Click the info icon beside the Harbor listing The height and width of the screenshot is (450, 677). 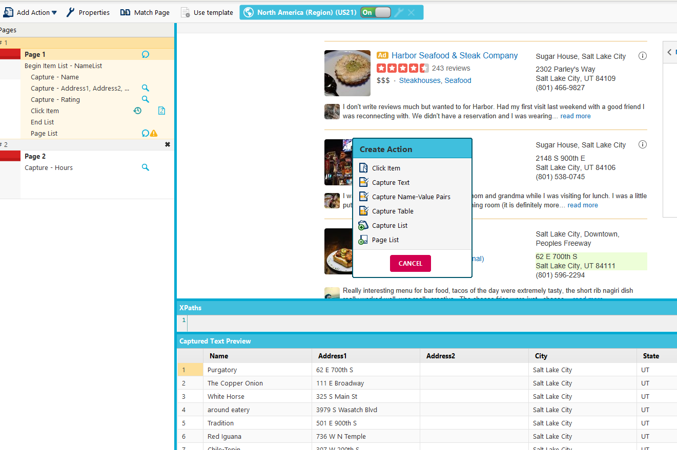643,56
